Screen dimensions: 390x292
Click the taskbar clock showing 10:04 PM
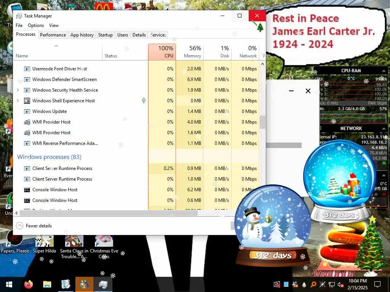[x=357, y=284]
